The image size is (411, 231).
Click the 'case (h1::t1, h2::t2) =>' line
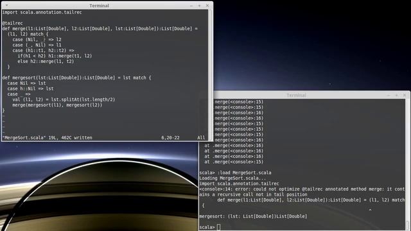[x=43, y=51]
